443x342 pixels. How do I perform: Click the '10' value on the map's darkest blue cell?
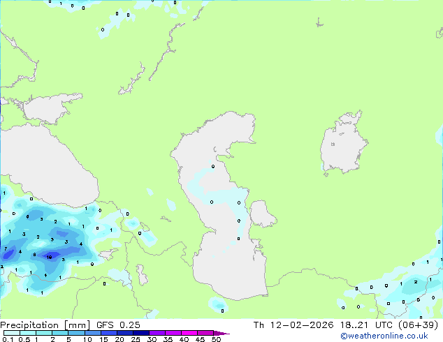pos(49,257)
